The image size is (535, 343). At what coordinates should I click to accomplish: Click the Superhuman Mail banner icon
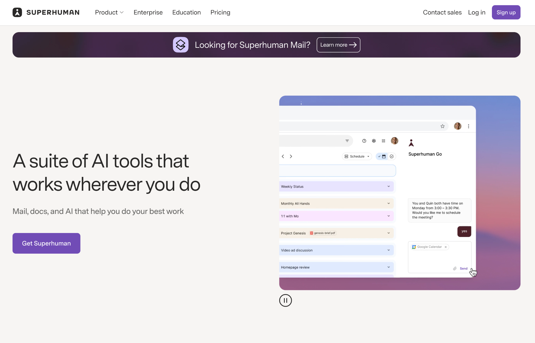click(181, 45)
